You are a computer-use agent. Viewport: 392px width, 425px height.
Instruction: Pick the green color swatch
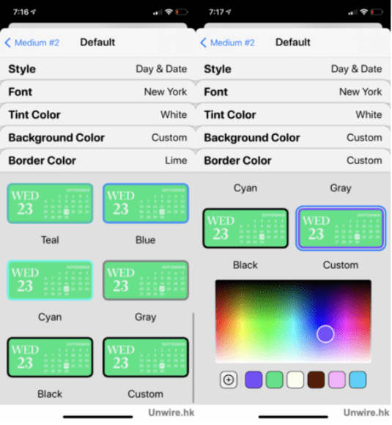coord(274,380)
